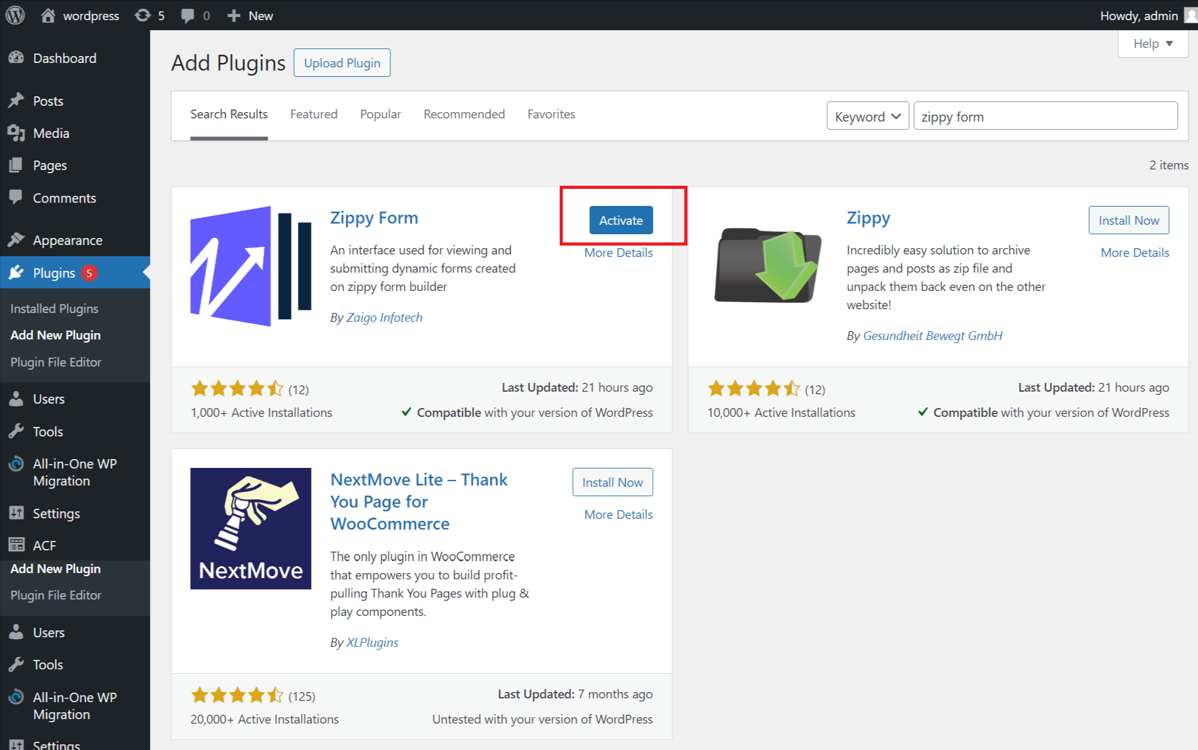Open Dashboard from the sidebar

click(64, 58)
